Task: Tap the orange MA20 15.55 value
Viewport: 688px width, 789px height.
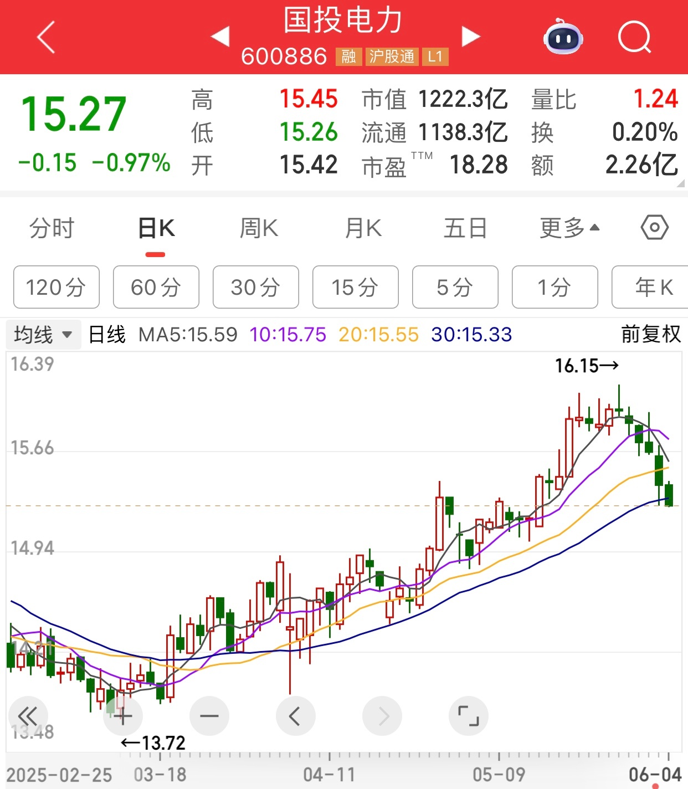Action: click(x=378, y=335)
